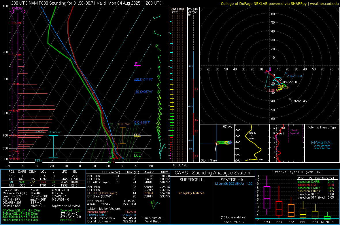Viewport: 340px width, 225px height.
Task: Select the EFF parcel row
Action: pos(44,179)
